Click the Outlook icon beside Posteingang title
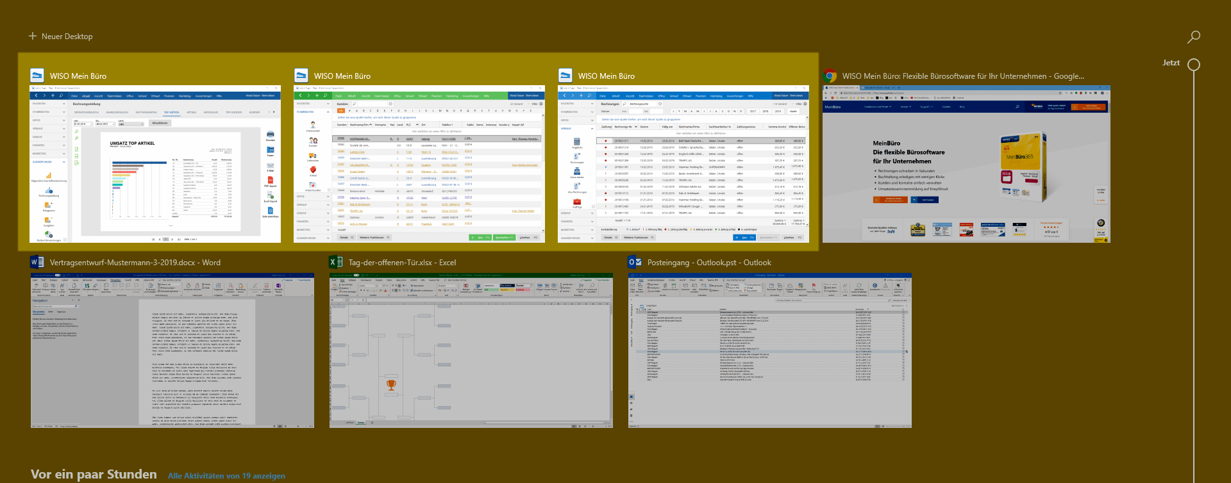The image size is (1231, 483). tap(635, 262)
